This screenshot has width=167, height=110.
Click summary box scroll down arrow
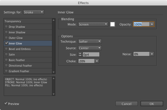[53, 94]
